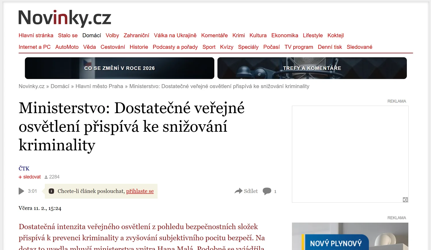Click the Domácí breadcrumb link

point(60,86)
